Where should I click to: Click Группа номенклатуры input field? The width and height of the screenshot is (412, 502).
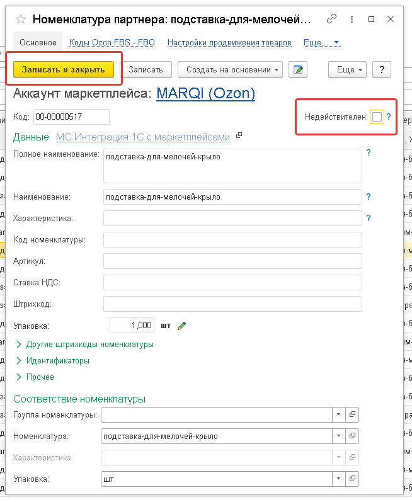tap(217, 414)
